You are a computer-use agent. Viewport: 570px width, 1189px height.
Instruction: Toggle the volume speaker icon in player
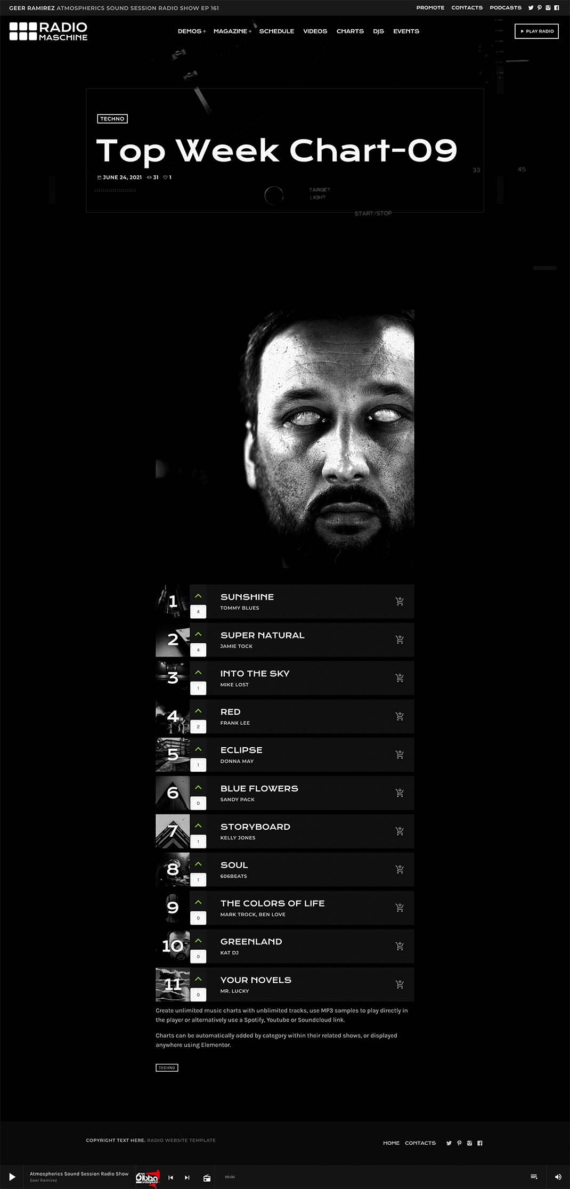click(x=558, y=1177)
